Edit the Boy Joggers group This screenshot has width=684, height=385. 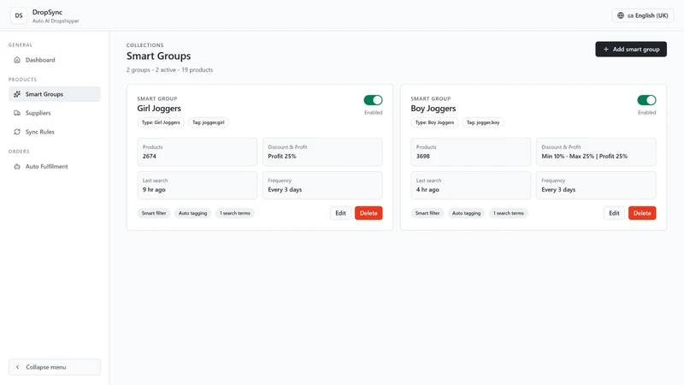[614, 213]
